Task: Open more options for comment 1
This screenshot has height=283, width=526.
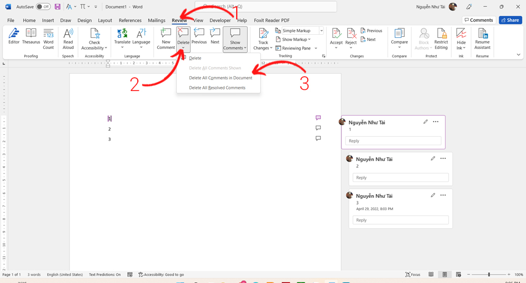Action: (x=436, y=122)
